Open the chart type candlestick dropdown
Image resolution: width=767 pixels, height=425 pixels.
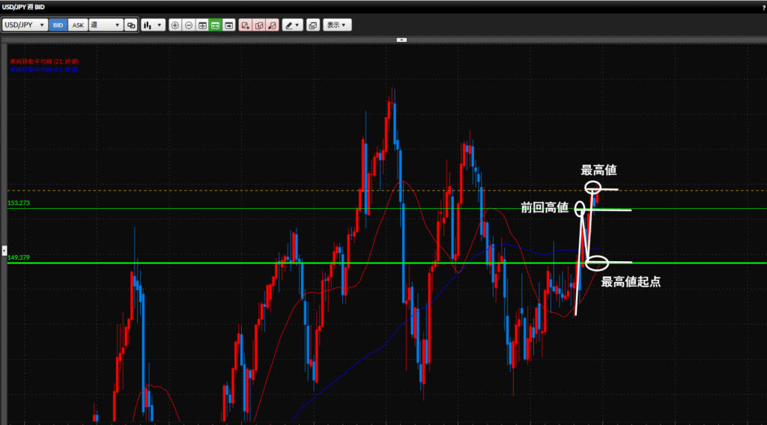pyautogui.click(x=153, y=25)
